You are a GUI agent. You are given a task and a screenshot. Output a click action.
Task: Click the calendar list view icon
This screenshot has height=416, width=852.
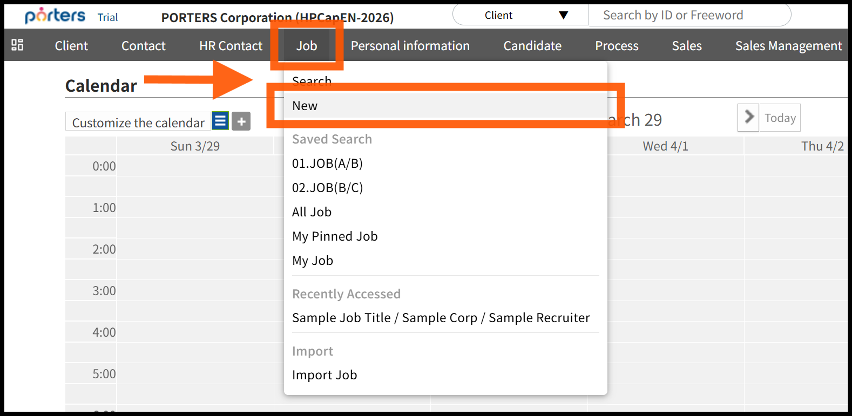coord(220,121)
